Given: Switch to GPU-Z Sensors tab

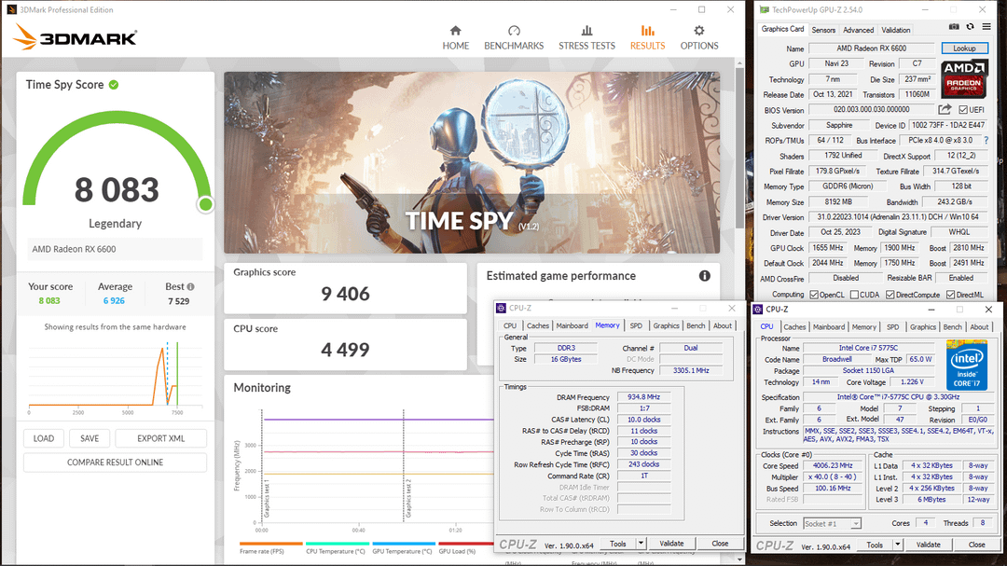Looking at the screenshot, I should tap(823, 30).
